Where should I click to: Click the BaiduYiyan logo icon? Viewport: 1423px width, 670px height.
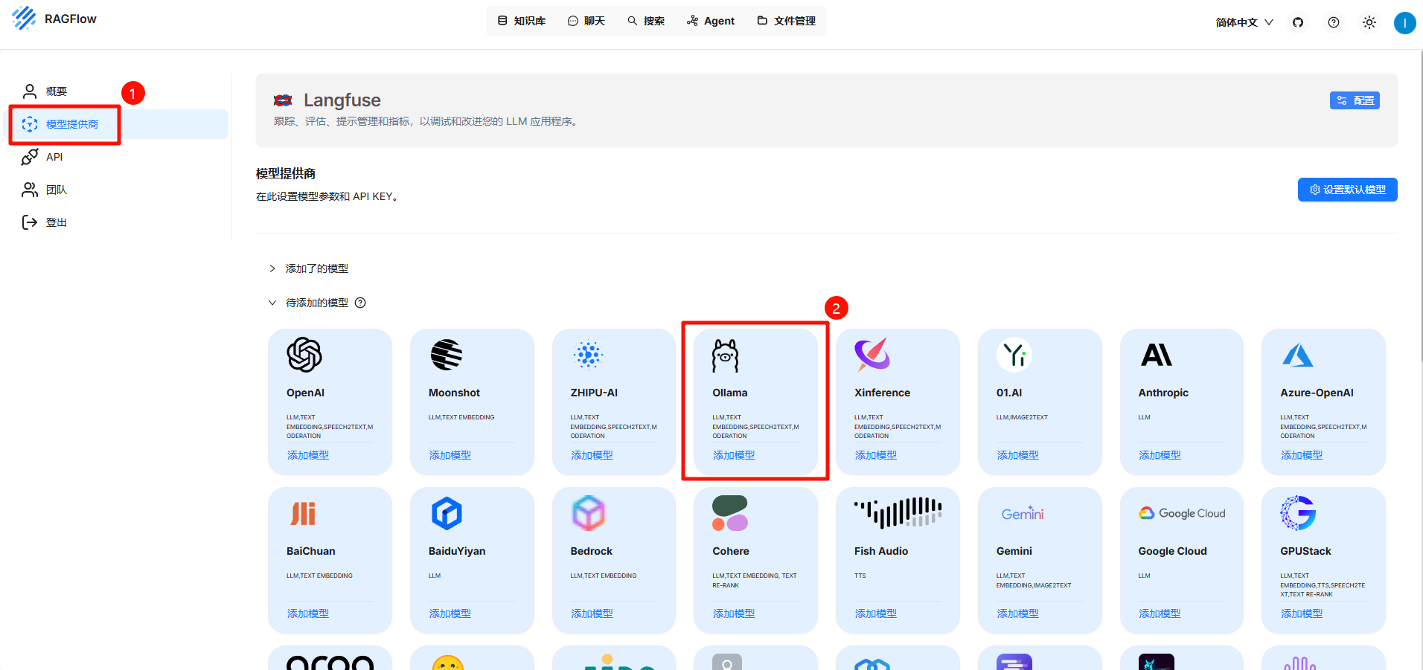(x=447, y=513)
